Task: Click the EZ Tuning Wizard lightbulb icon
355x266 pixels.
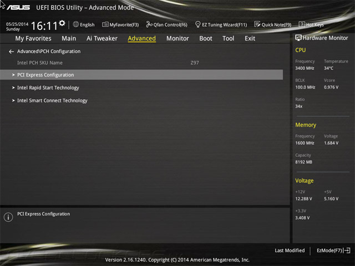Action: (197, 24)
